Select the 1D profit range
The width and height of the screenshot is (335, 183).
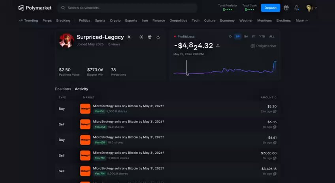point(230,36)
